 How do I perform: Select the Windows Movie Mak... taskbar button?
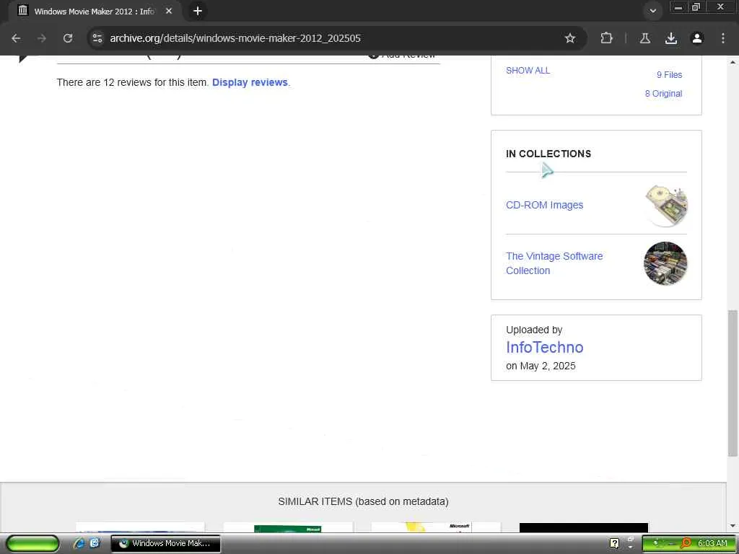coord(165,543)
